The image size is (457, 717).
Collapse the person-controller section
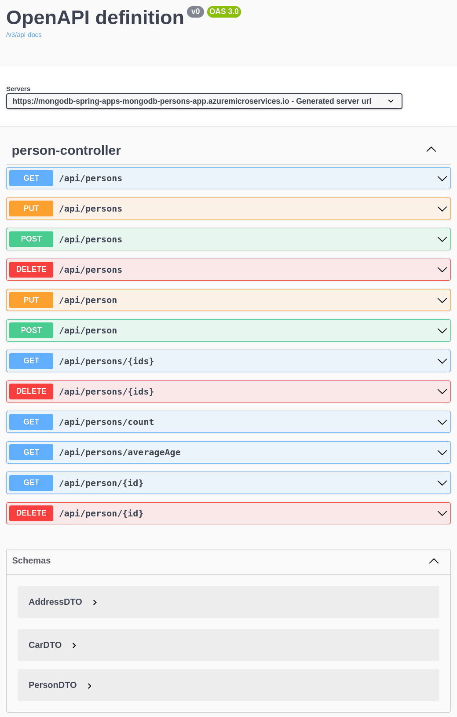(x=431, y=150)
